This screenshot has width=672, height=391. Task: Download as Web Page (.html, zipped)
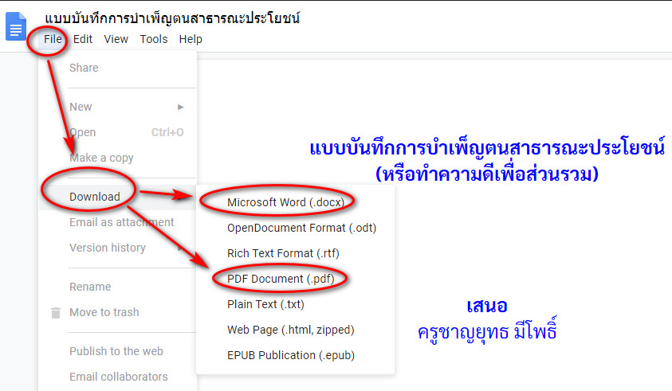tap(291, 330)
